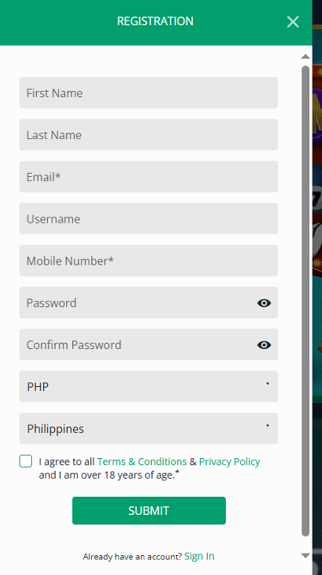Viewport: 322px width, 575px height.
Task: Click the small arrow on currency selector
Action: pyautogui.click(x=267, y=383)
